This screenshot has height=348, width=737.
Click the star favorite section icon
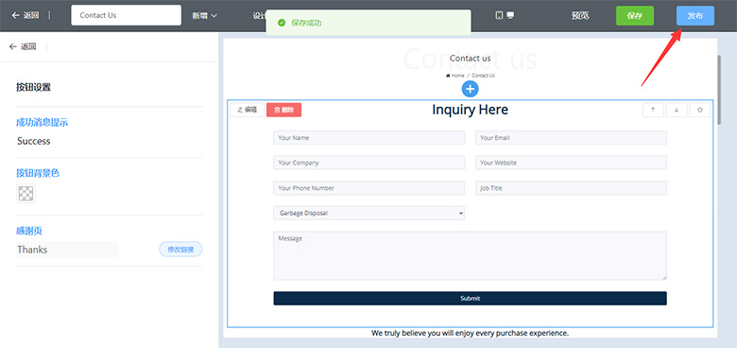[x=700, y=110]
